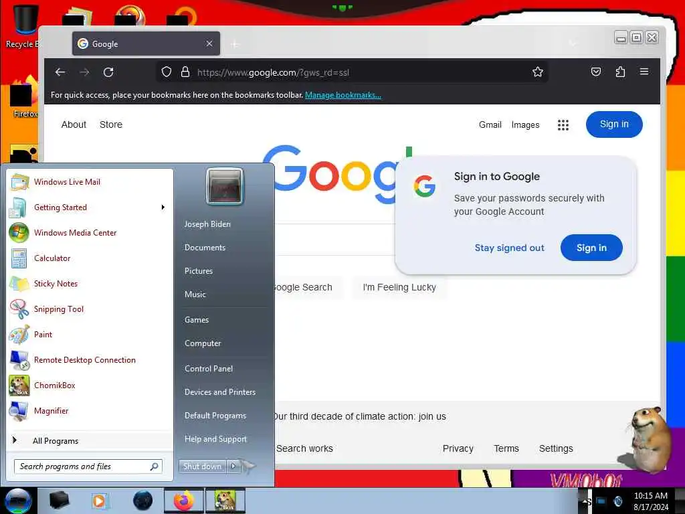This screenshot has height=514, width=685.
Task: Open the Gmail link
Action: click(490, 124)
